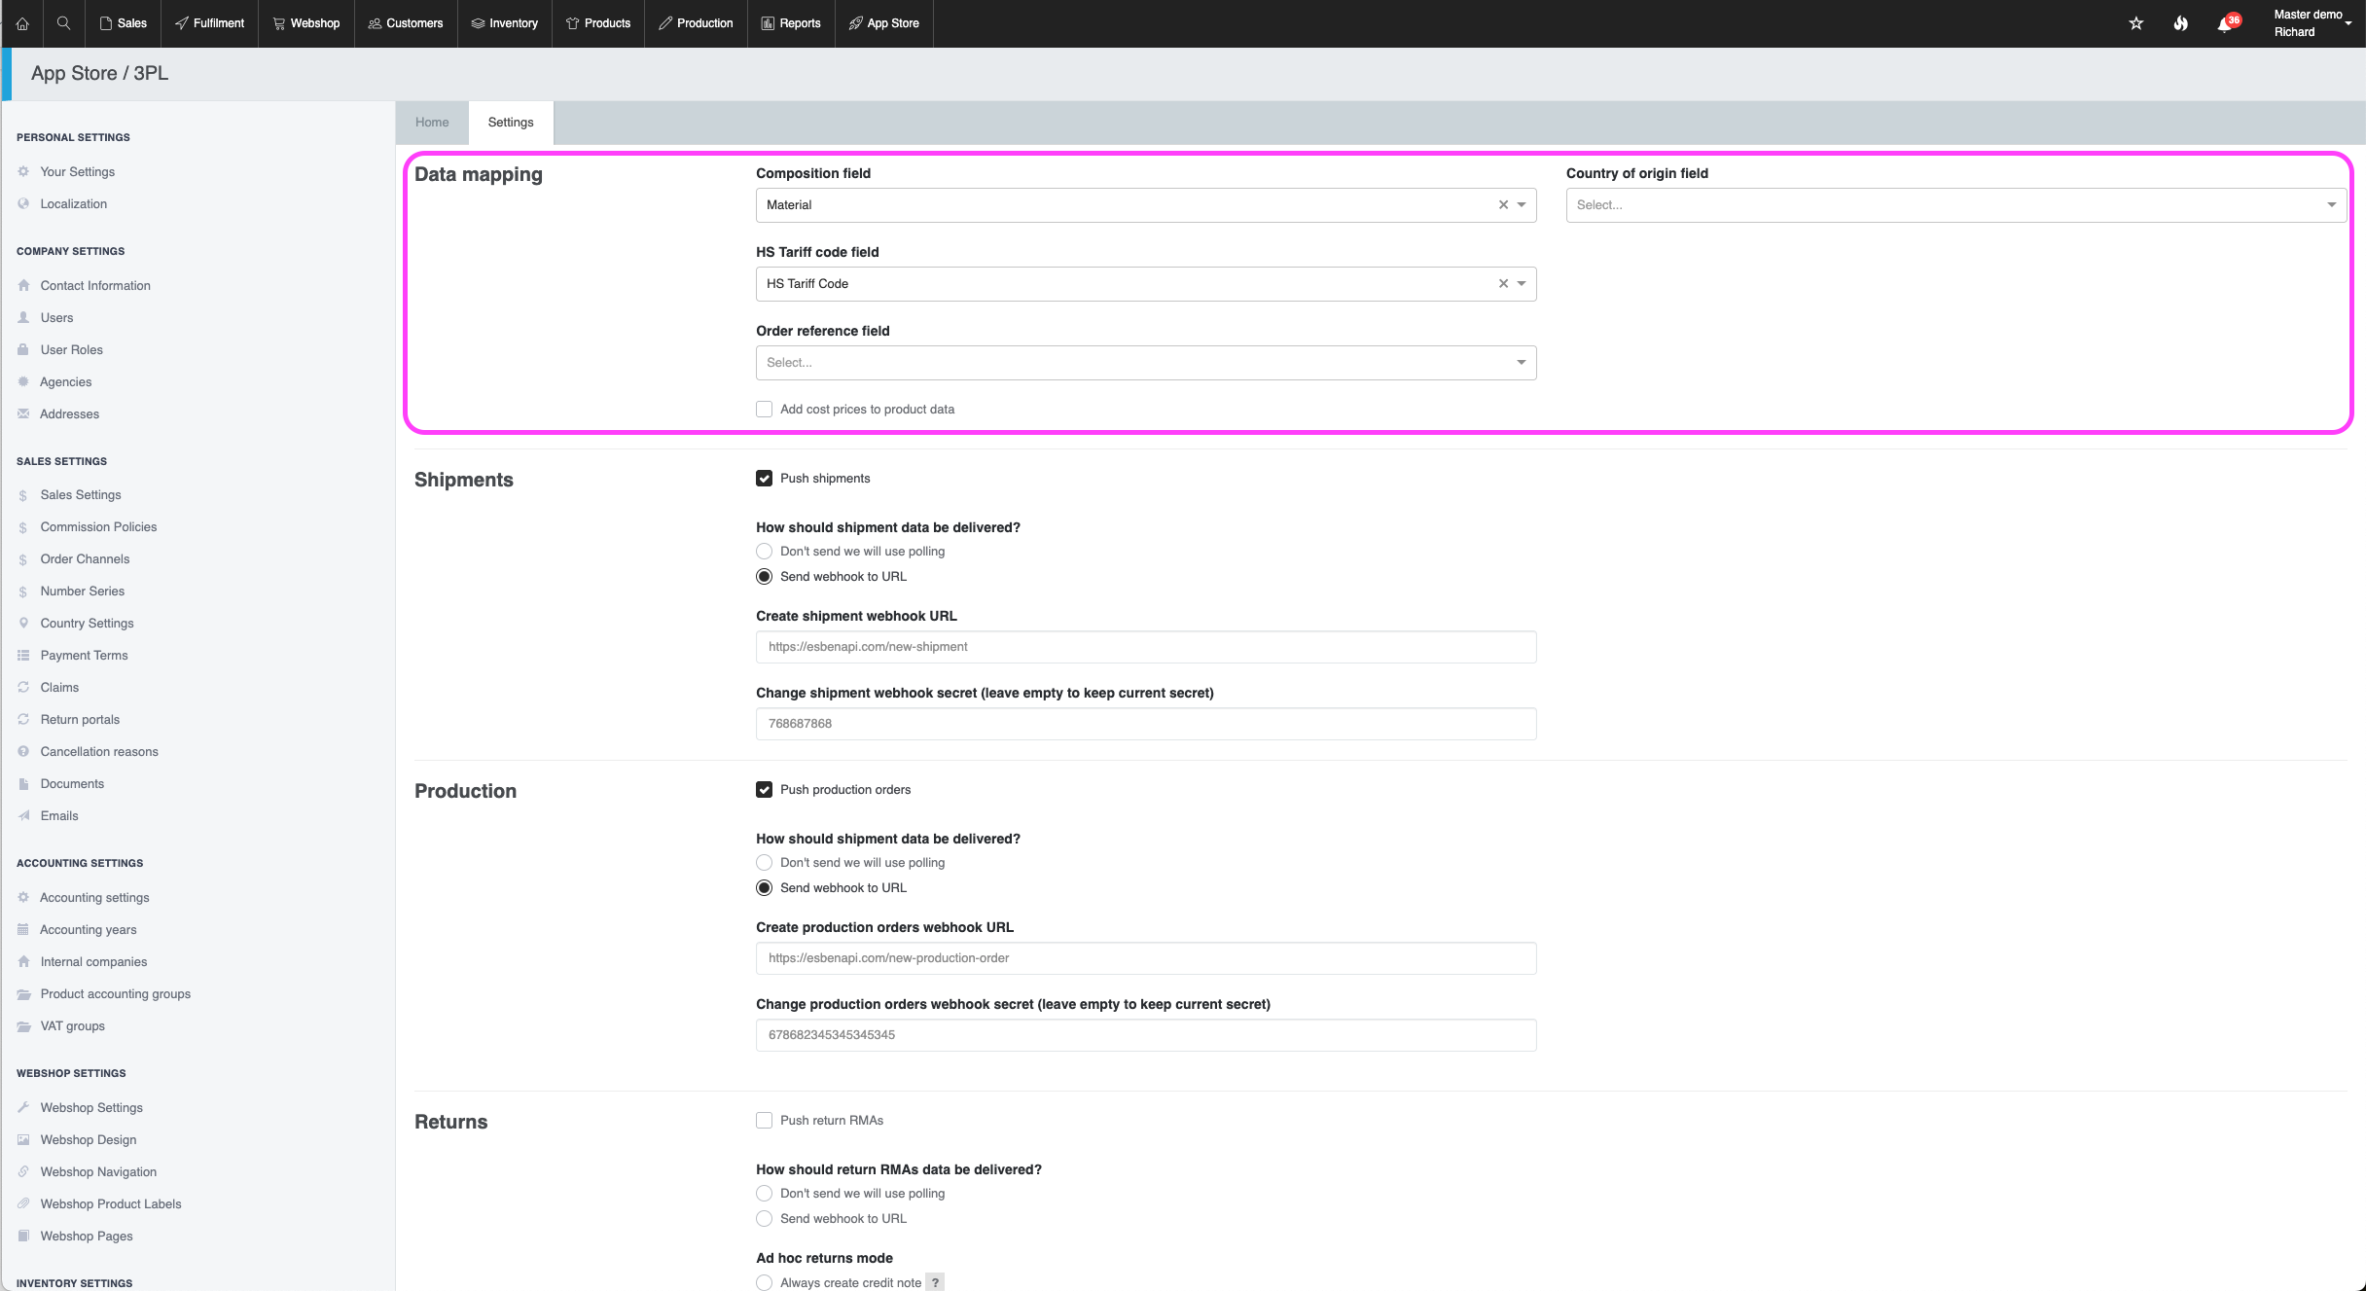Open the Webshop Design settings link
Screen dimensions: 2366x1291
coord(89,1140)
